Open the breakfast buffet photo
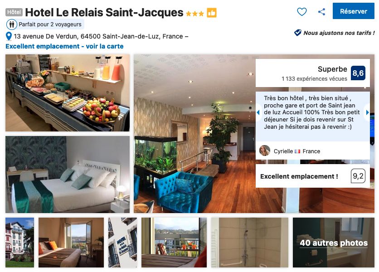Image resolution: width=379 pixels, height=272 pixels. click(x=68, y=93)
